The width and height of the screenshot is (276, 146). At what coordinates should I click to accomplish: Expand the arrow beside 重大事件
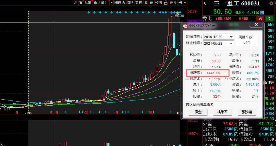(111, 3)
